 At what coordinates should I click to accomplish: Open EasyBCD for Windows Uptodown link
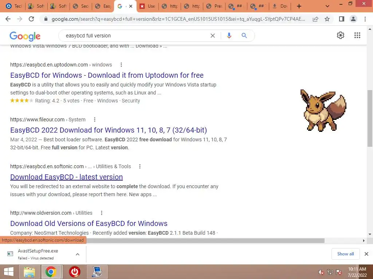click(x=107, y=75)
